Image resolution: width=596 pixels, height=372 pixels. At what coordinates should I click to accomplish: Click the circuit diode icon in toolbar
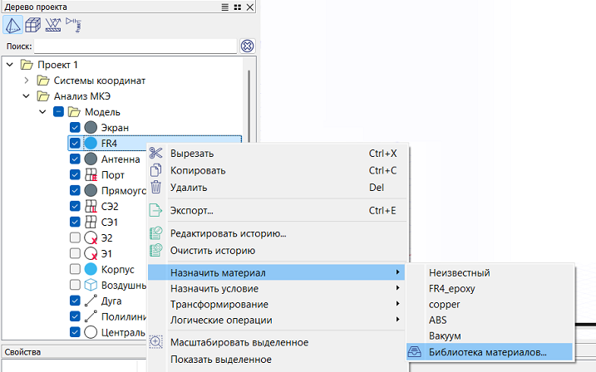click(73, 25)
